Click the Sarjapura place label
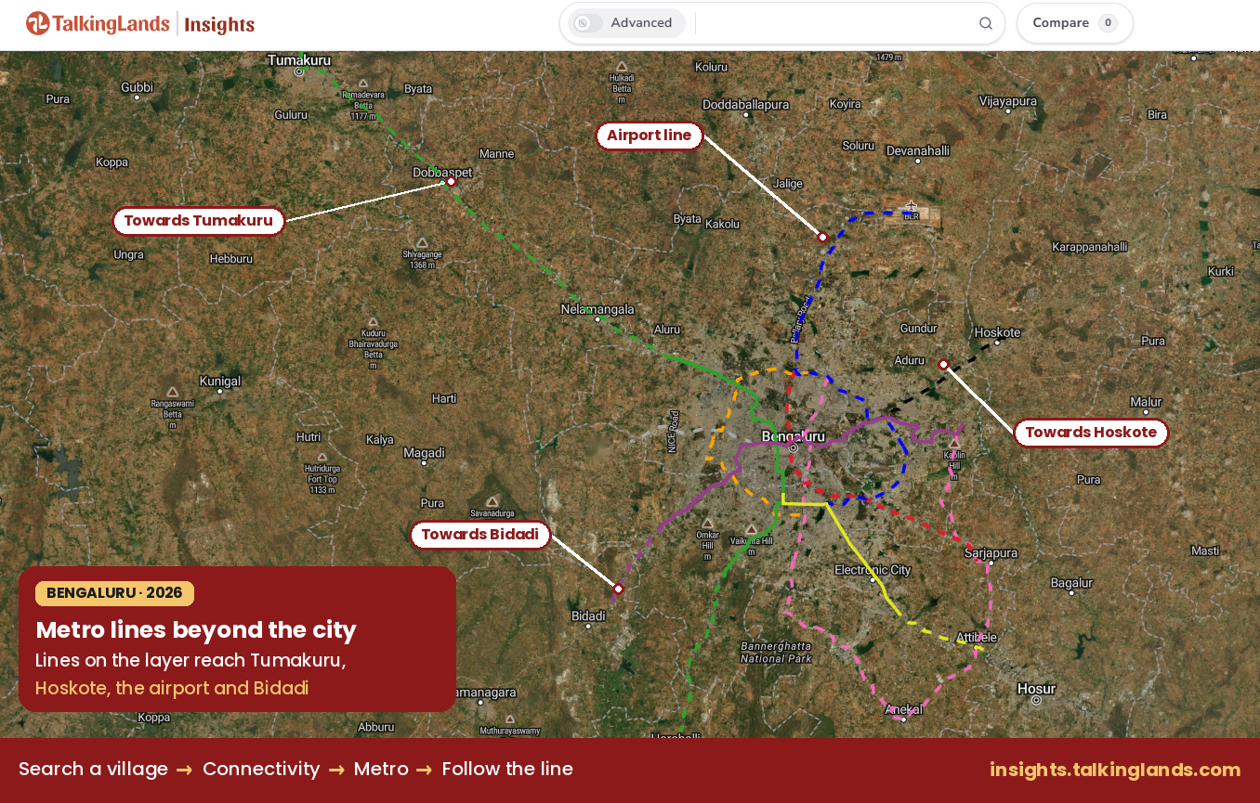 pos(991,553)
